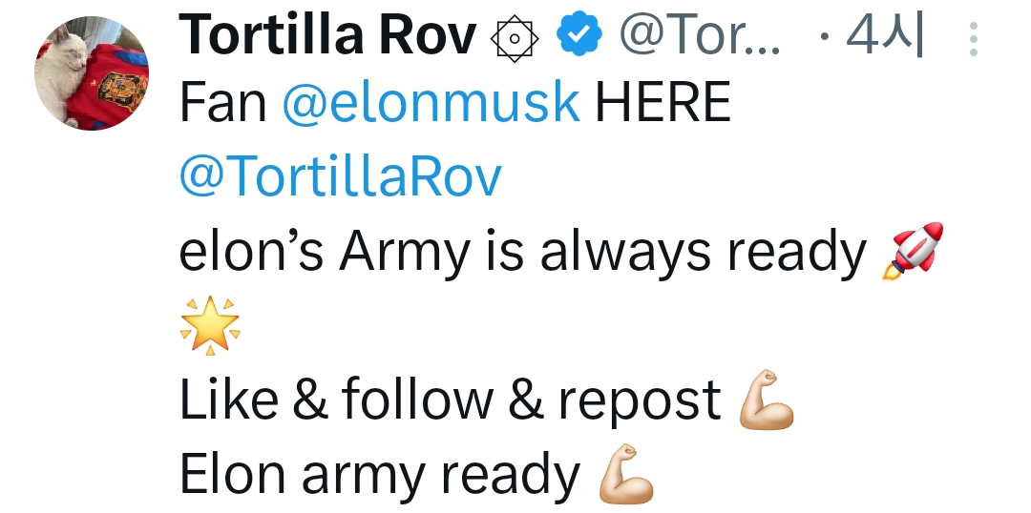Click the square affiliate badge icon
Image resolution: width=1031 pixels, height=513 pixels.
[515, 38]
